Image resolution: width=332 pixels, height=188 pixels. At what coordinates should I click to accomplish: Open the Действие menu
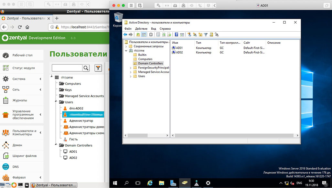click(141, 28)
